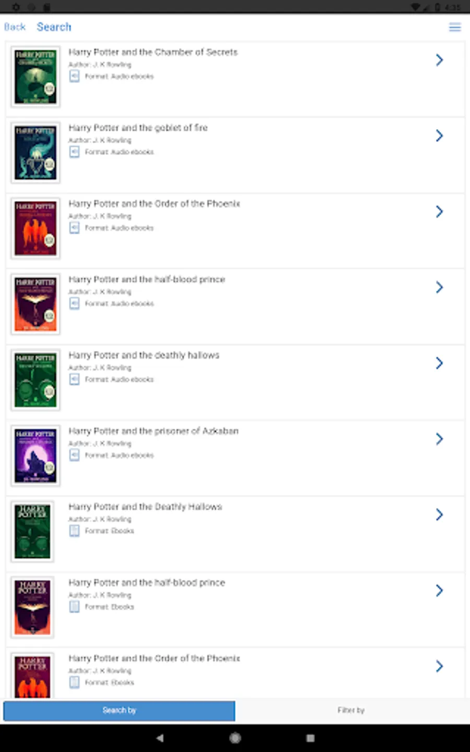470x752 pixels.
Task: Open audio half-blood prince cover thumbnail
Action: click(36, 304)
